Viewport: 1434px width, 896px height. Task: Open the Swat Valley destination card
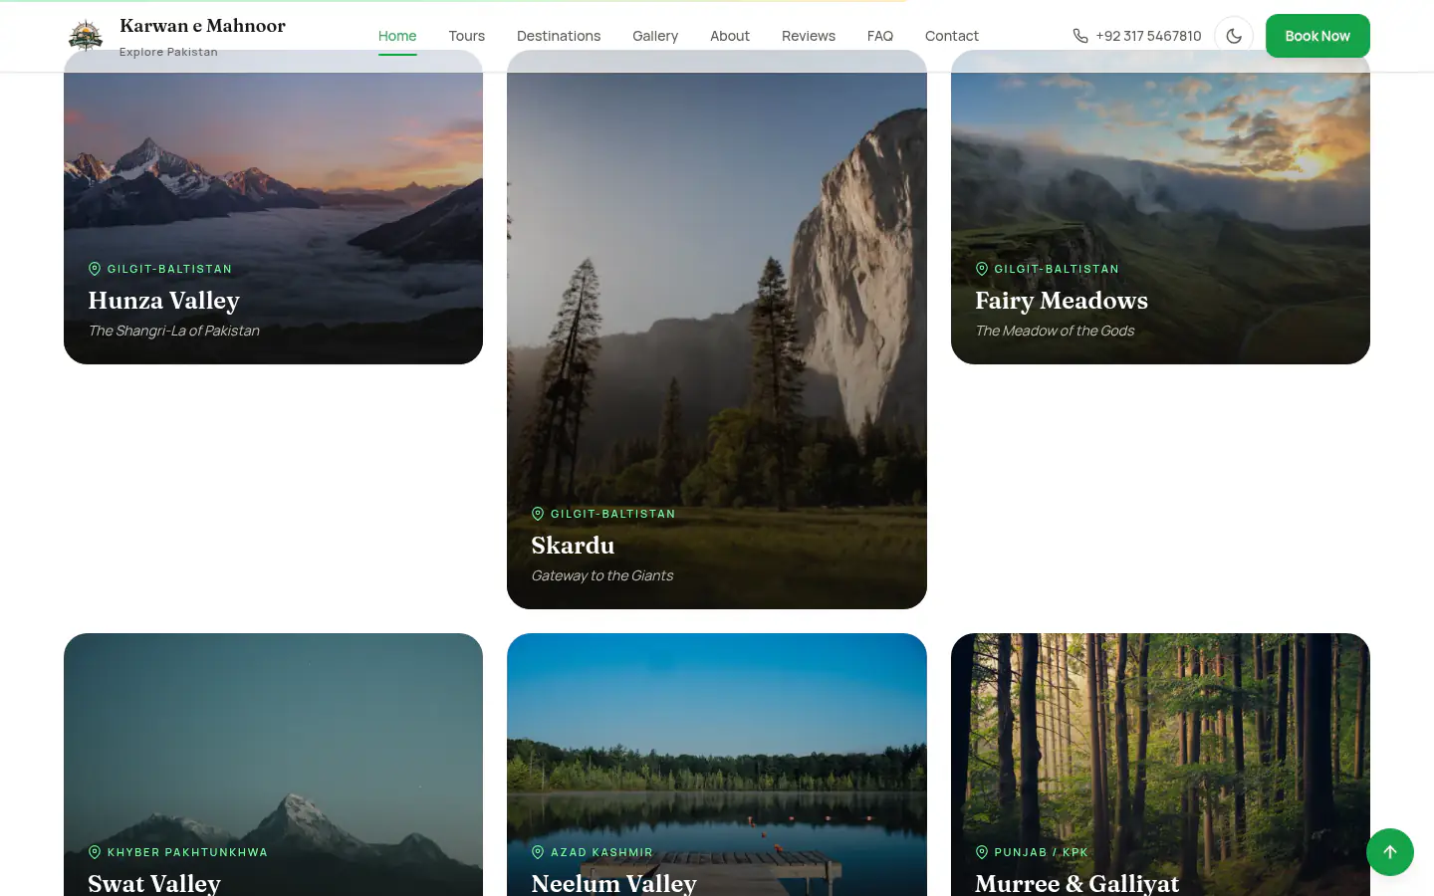[x=273, y=765]
